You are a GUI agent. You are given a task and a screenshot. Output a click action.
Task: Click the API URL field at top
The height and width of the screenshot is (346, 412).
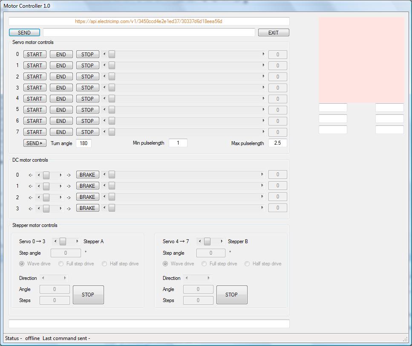point(149,21)
